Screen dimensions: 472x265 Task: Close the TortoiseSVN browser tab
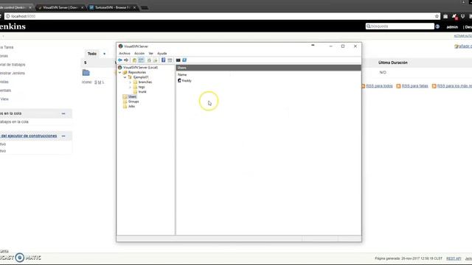click(134, 7)
